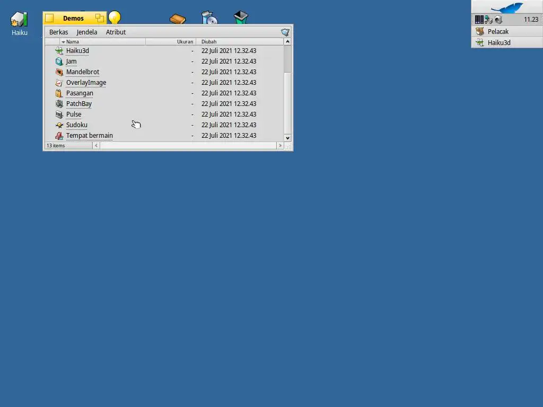The image size is (543, 407).
Task: Click the yellow lightbulb desktop icon
Action: 115,17
